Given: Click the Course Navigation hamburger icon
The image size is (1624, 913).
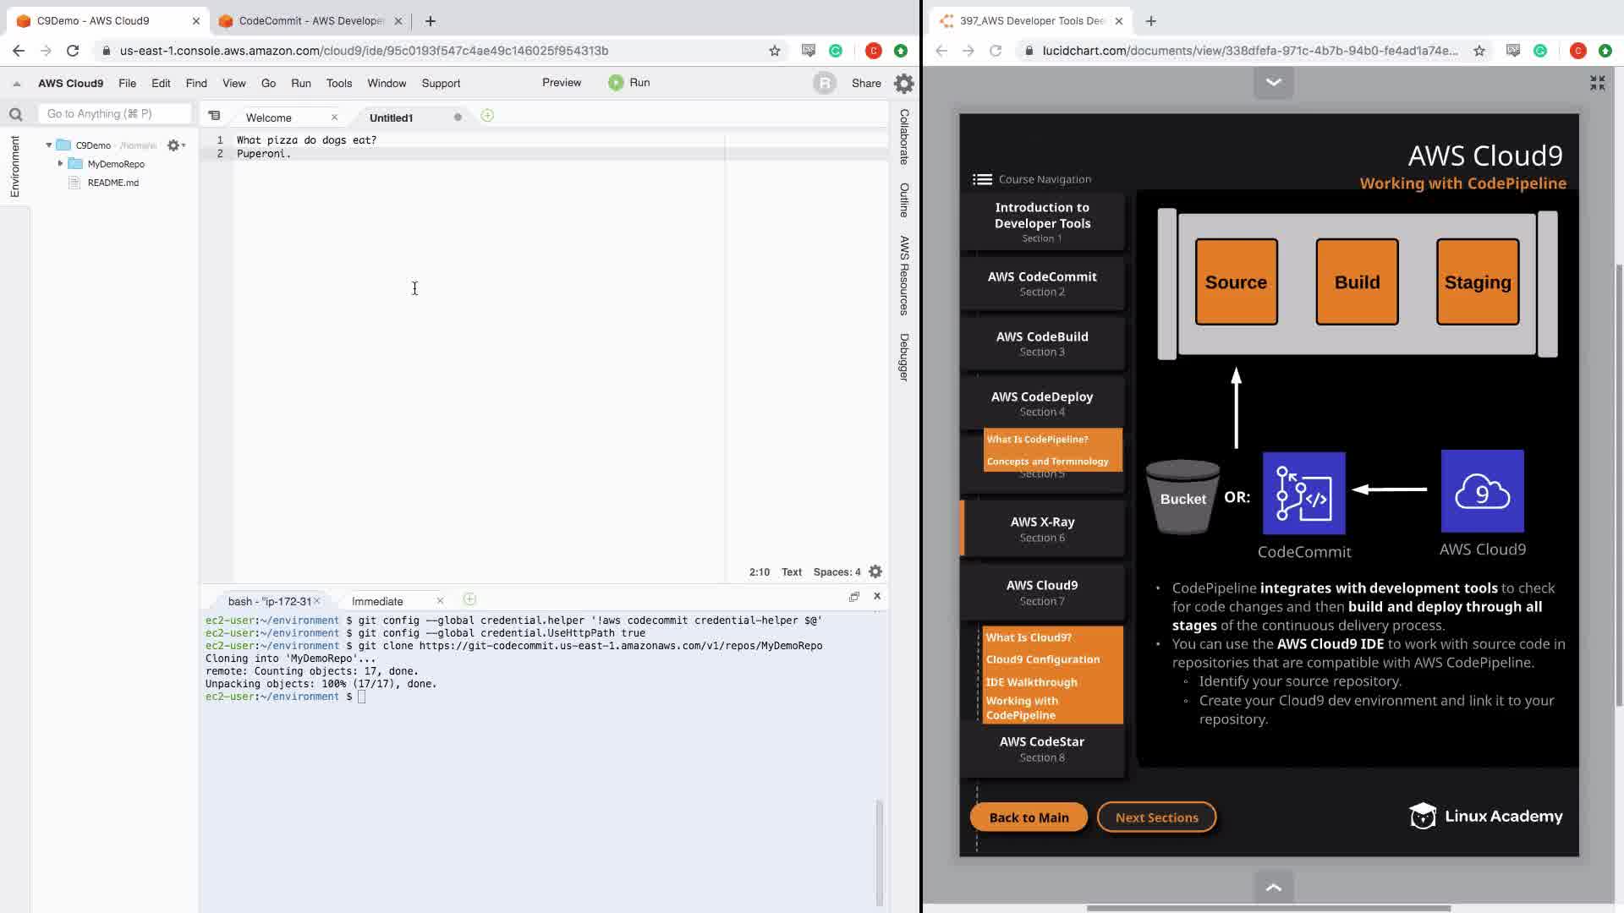Looking at the screenshot, I should pos(982,179).
